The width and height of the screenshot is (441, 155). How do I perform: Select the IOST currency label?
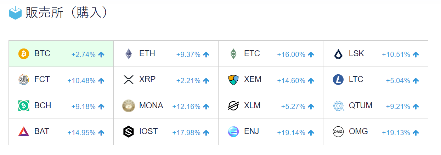pyautogui.click(x=148, y=131)
